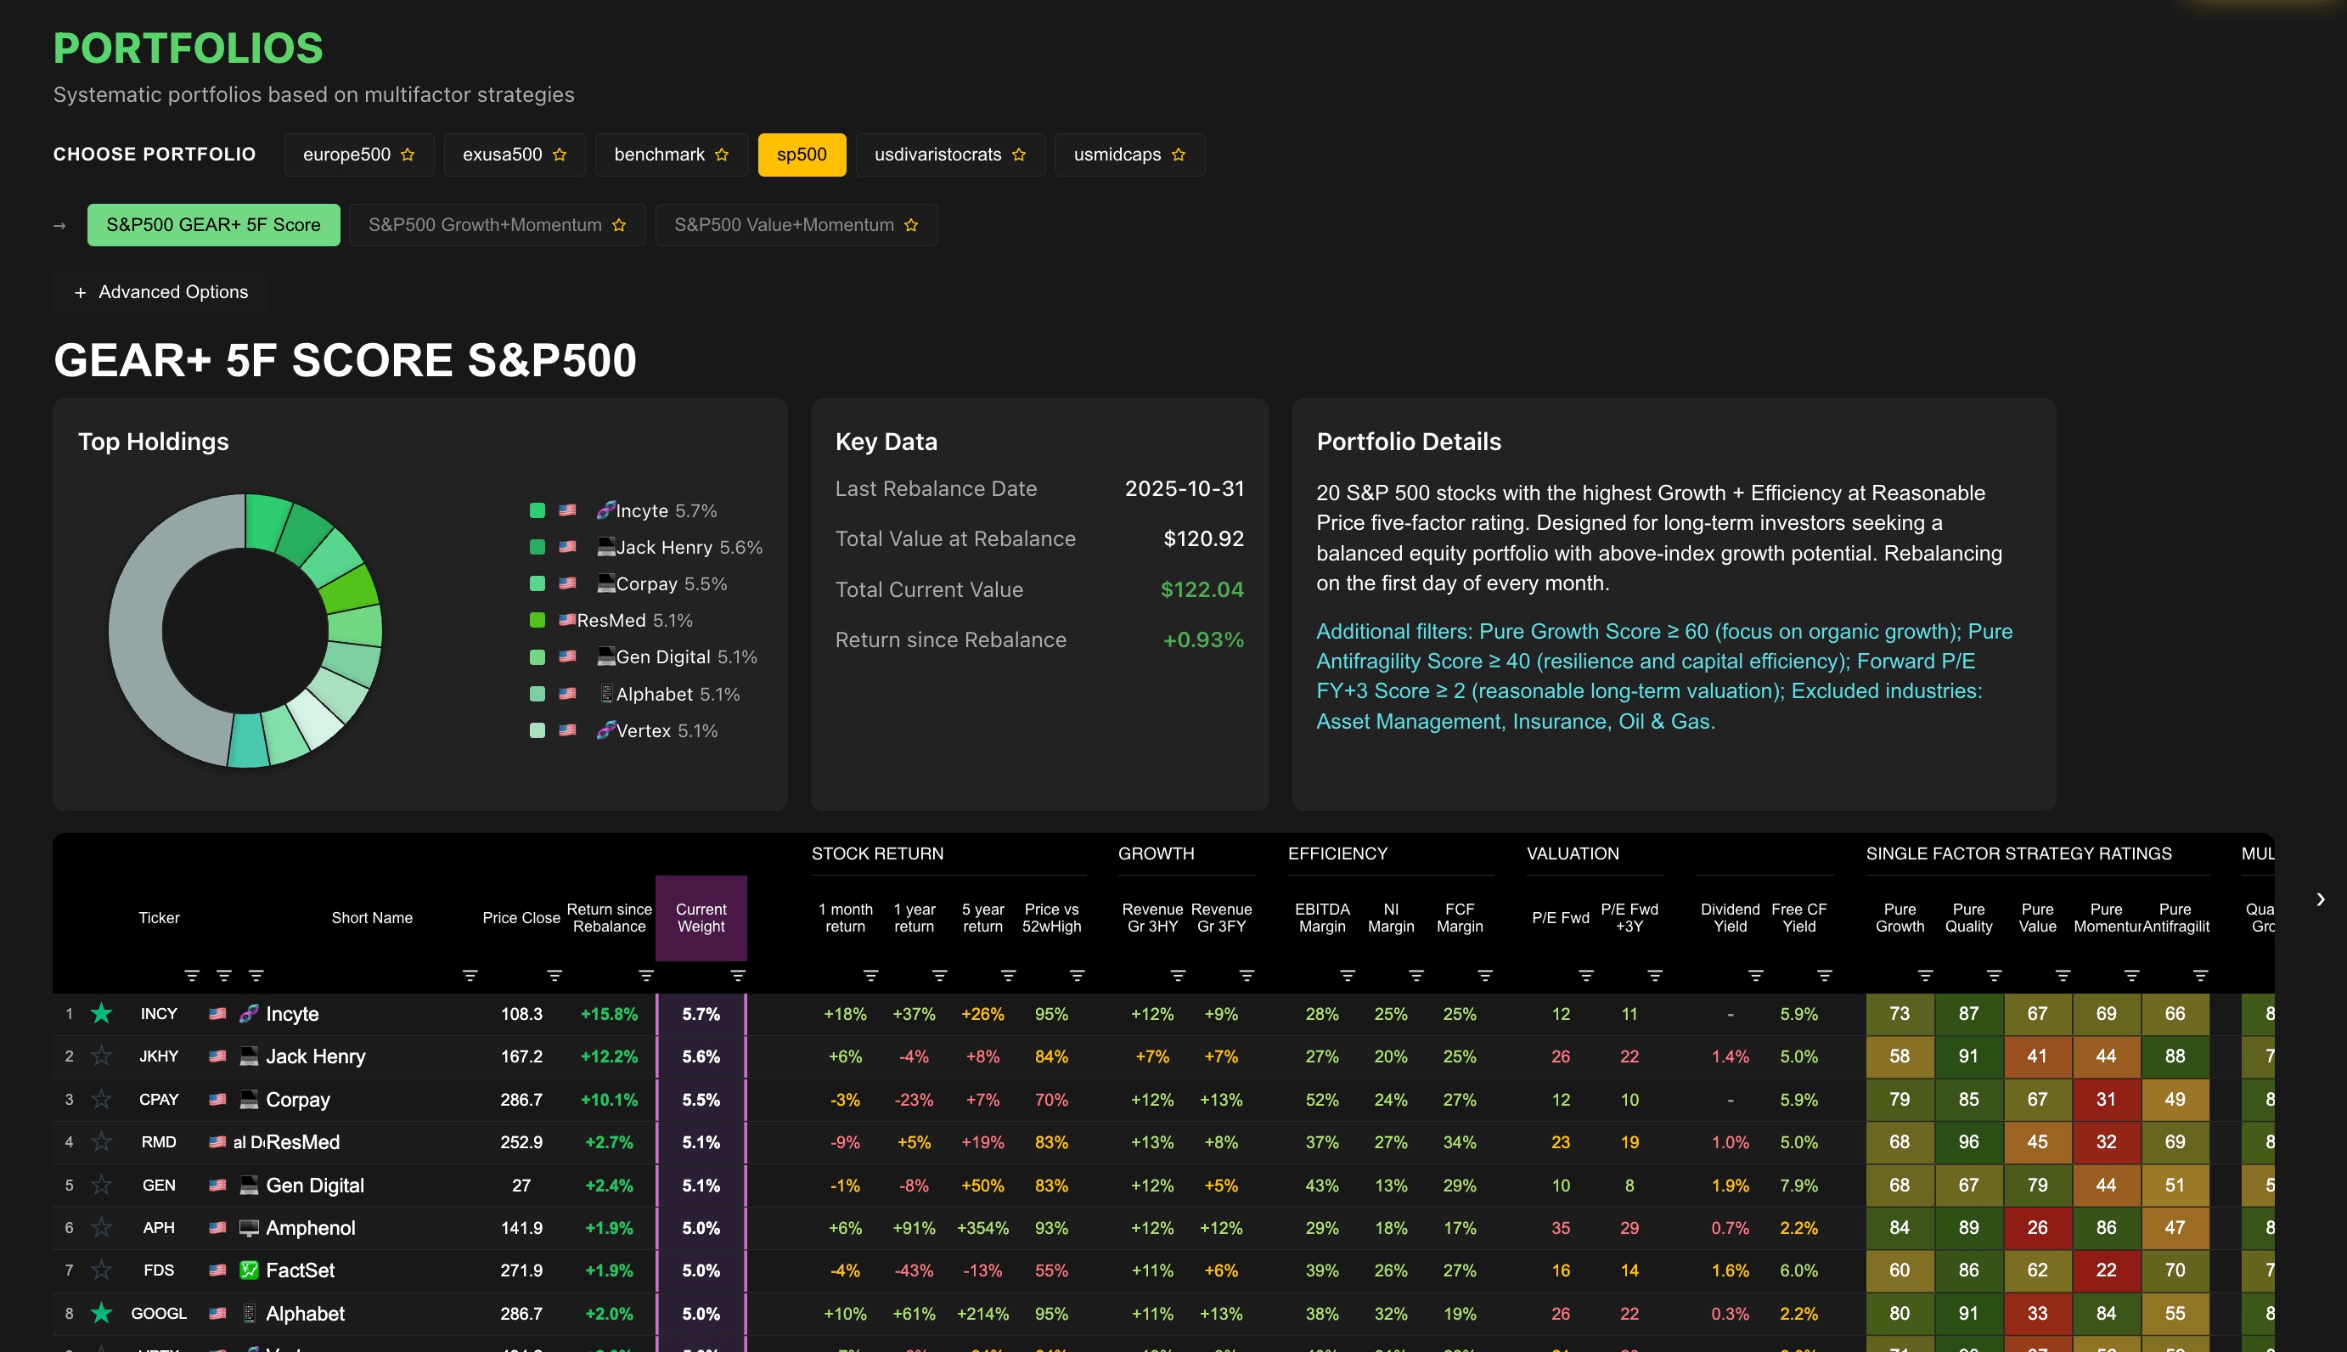Star the JKHY row as favorite
The width and height of the screenshot is (2347, 1352).
pos(101,1056)
